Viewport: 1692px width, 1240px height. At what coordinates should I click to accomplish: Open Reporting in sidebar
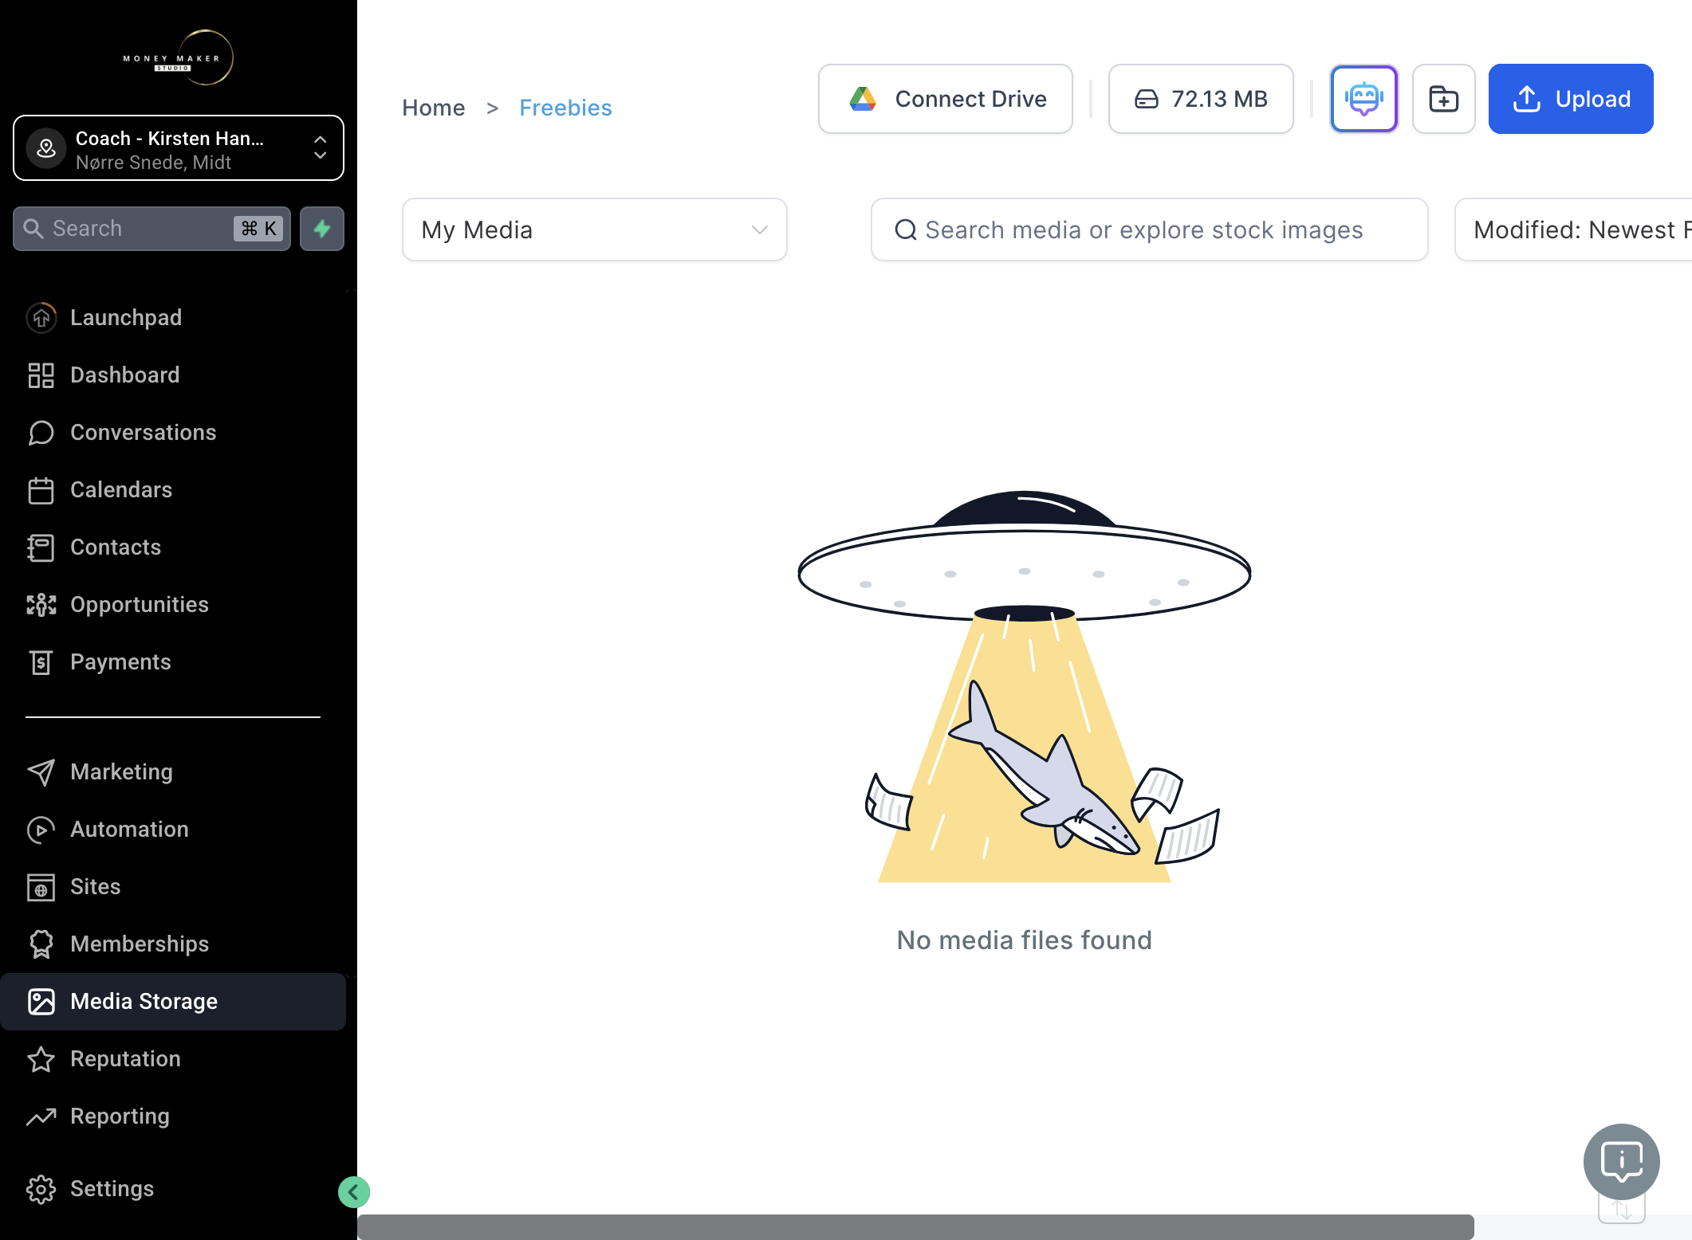(173, 1116)
